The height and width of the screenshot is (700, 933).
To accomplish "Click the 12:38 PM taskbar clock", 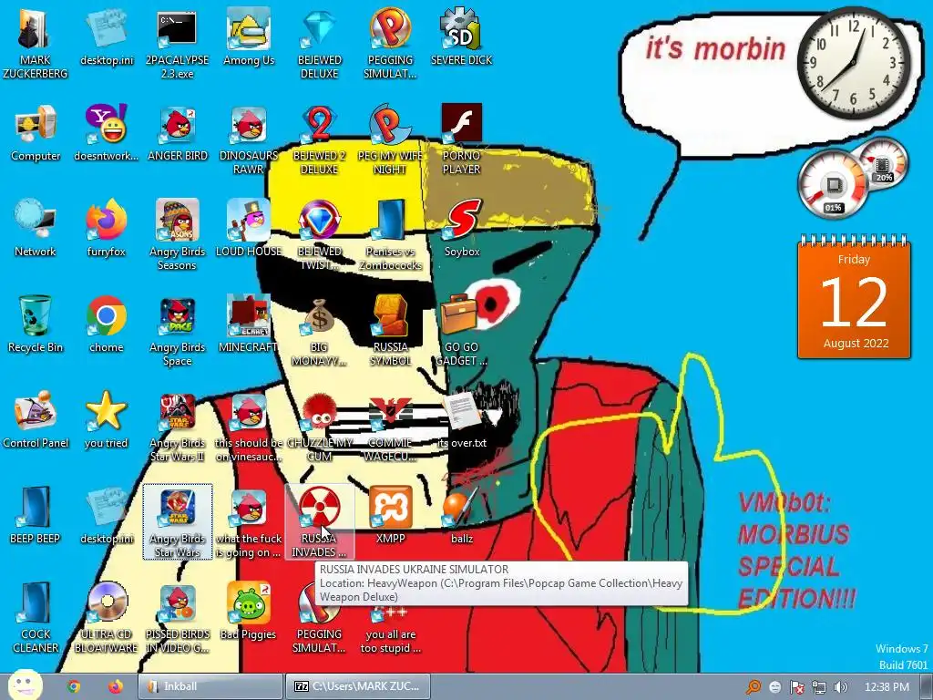I will pos(886,687).
